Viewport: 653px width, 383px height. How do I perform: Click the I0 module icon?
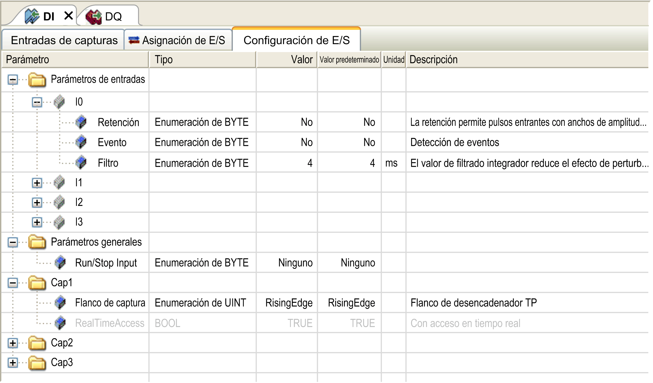point(59,102)
